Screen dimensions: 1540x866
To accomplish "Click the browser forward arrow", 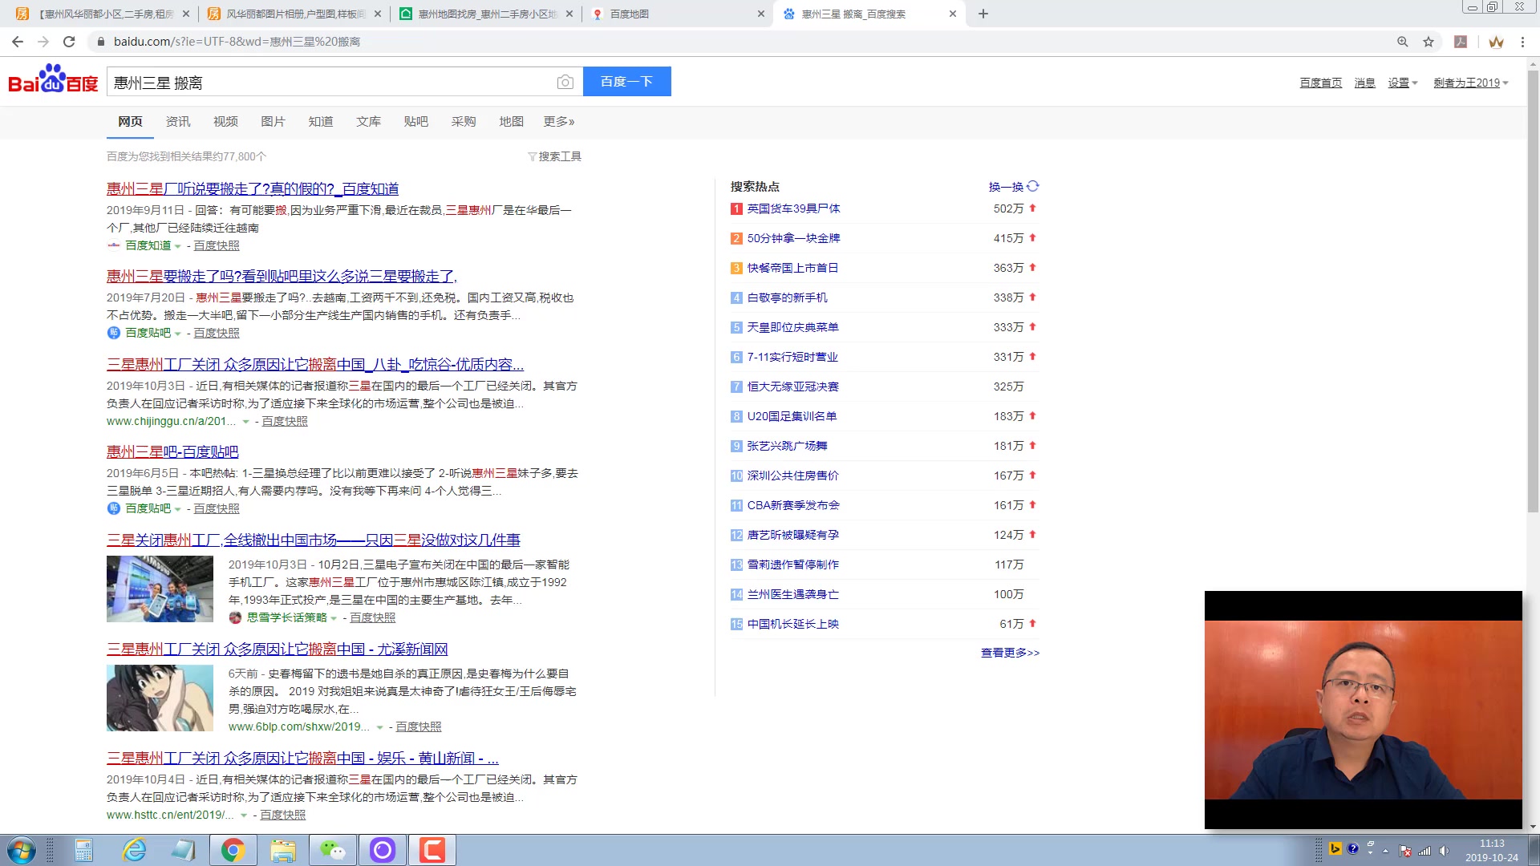I will (x=43, y=42).
